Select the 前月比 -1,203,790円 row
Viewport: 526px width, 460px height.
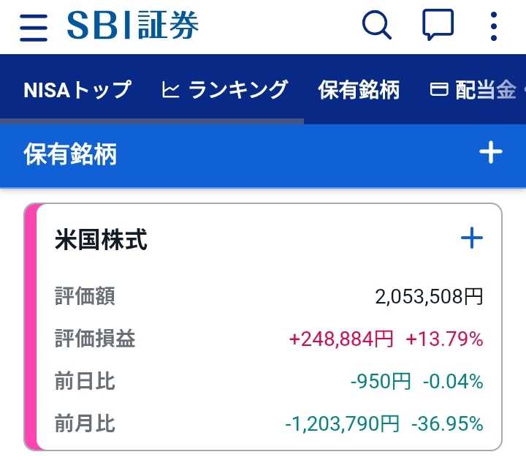(269, 423)
